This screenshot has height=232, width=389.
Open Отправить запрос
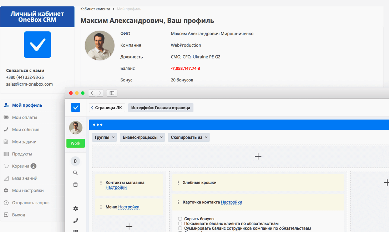[31, 202]
